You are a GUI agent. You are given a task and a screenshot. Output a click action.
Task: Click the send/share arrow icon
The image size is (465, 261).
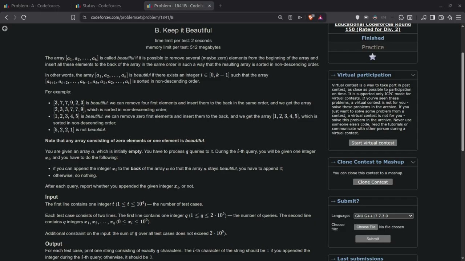coord(300,17)
